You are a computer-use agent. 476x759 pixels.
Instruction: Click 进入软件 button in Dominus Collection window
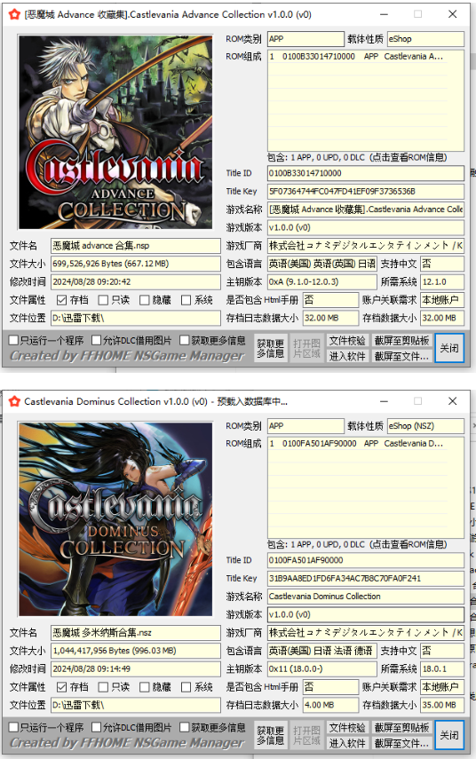(347, 742)
